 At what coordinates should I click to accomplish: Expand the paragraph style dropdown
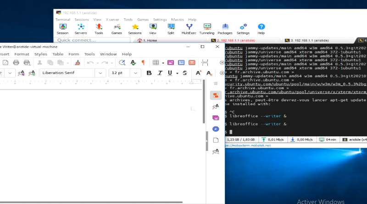[10, 73]
